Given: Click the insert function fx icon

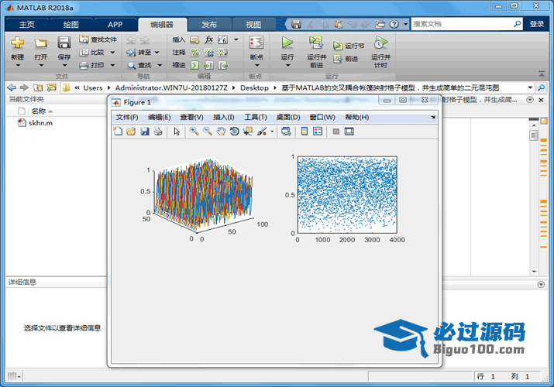Looking at the screenshot, I should [x=208, y=39].
